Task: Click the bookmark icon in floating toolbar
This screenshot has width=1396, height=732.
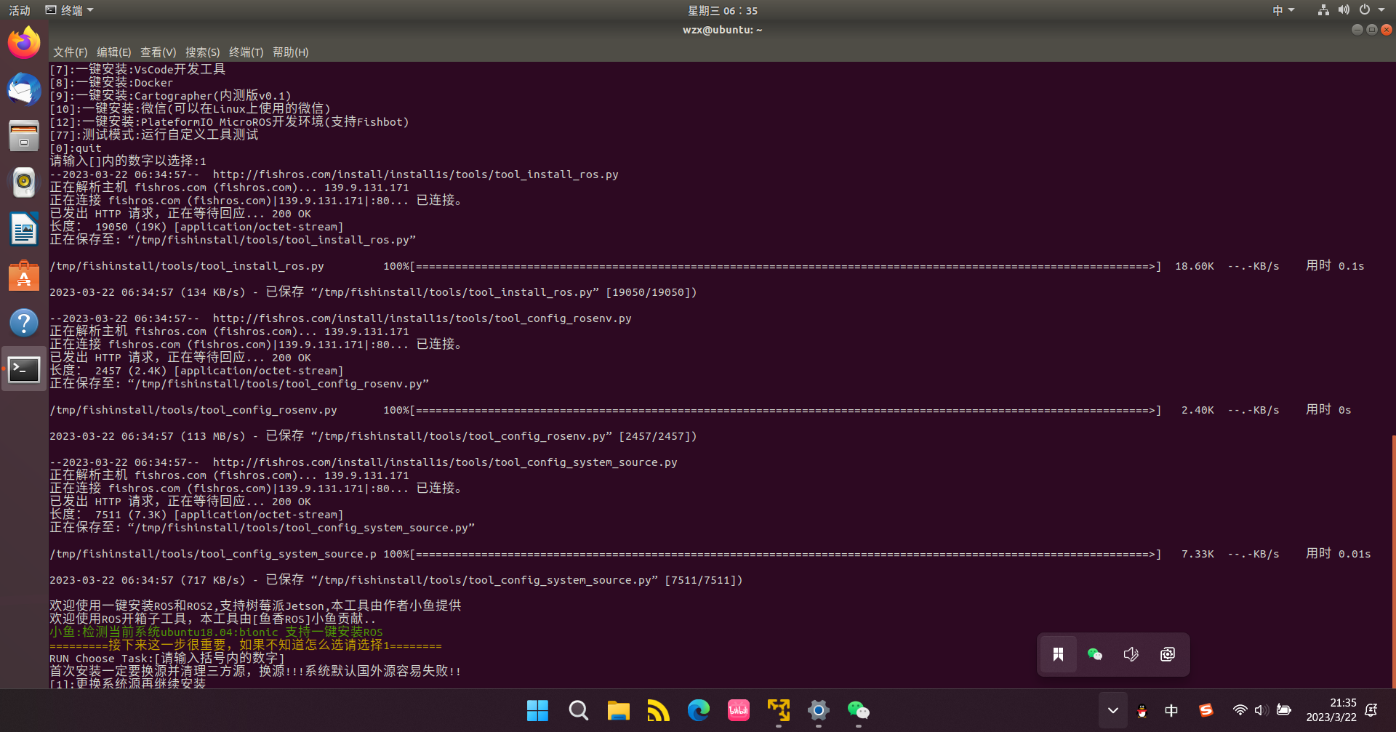Action: click(1058, 654)
